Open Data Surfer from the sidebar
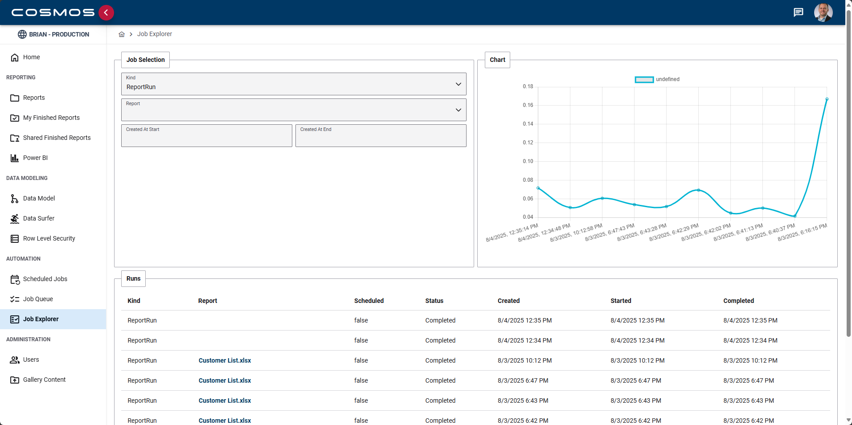Screen dimensions: 852x425 [39, 218]
